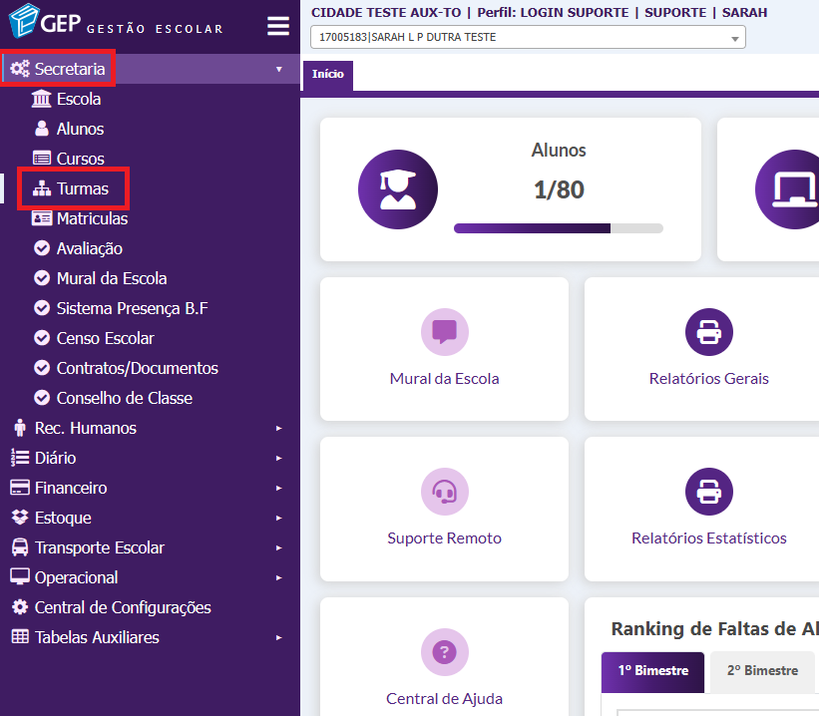Click the GEP Gestão Escolar logo

coord(116,25)
